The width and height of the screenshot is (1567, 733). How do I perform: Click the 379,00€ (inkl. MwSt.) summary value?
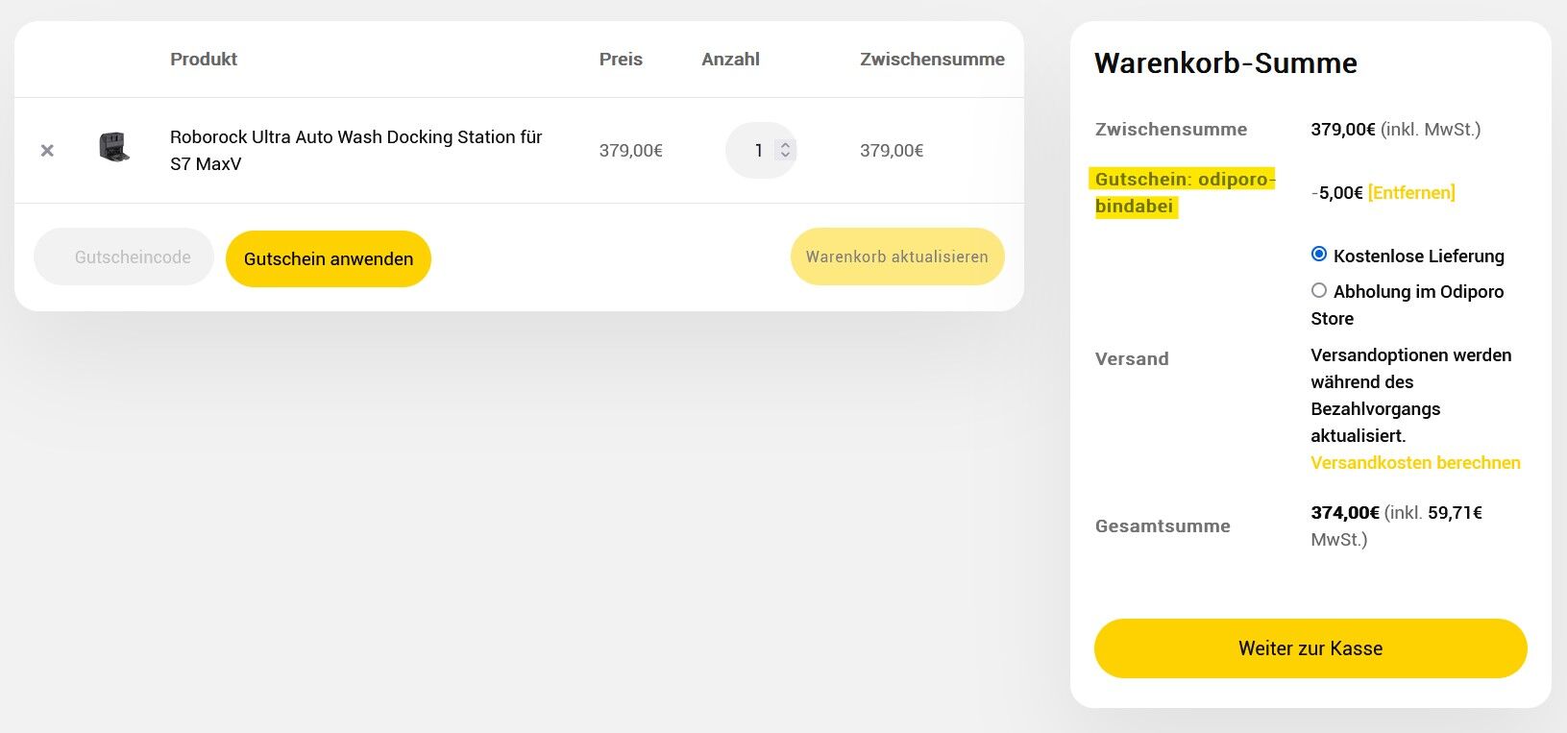point(1396,129)
